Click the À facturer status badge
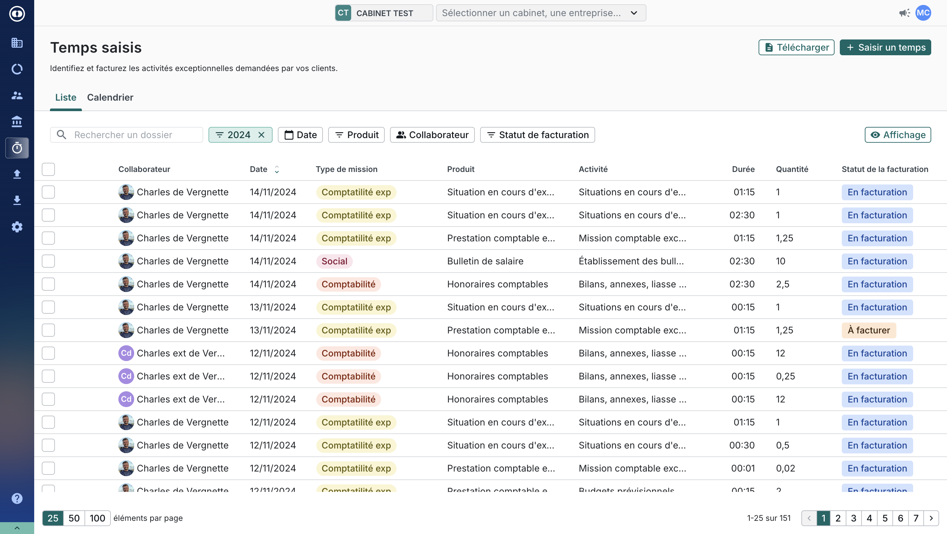947x534 pixels. click(x=869, y=330)
